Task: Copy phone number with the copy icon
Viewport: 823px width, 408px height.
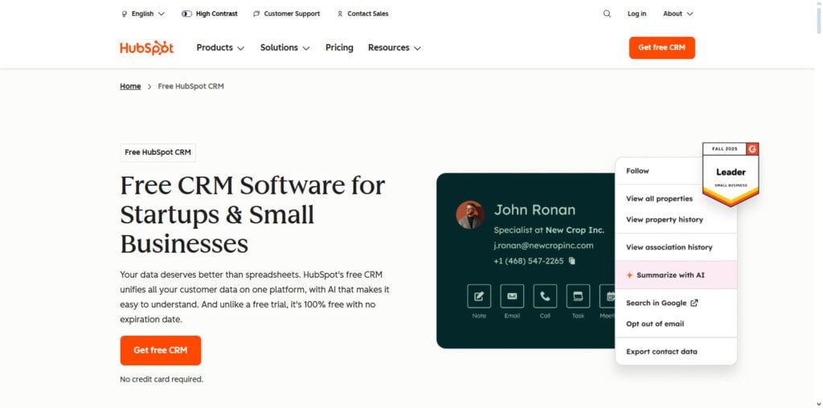Action: point(572,261)
